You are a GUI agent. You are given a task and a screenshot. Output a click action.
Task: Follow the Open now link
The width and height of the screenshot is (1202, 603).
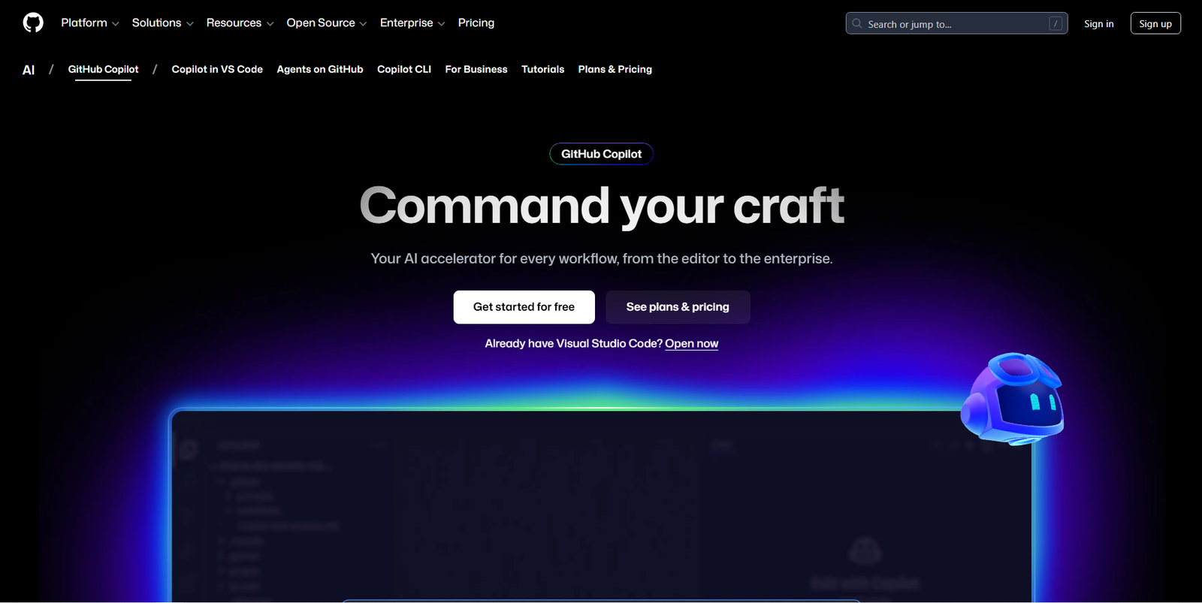[691, 344]
